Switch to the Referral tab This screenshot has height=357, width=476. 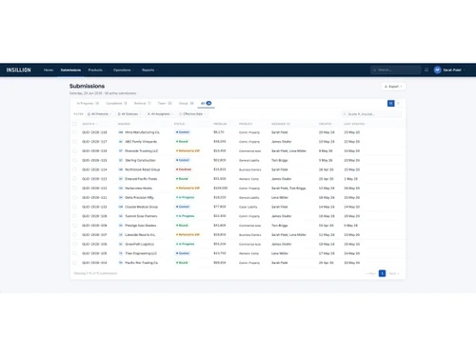[143, 104]
